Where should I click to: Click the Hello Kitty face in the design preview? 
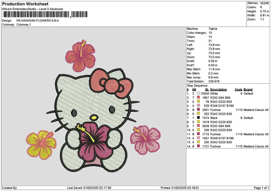[93, 102]
